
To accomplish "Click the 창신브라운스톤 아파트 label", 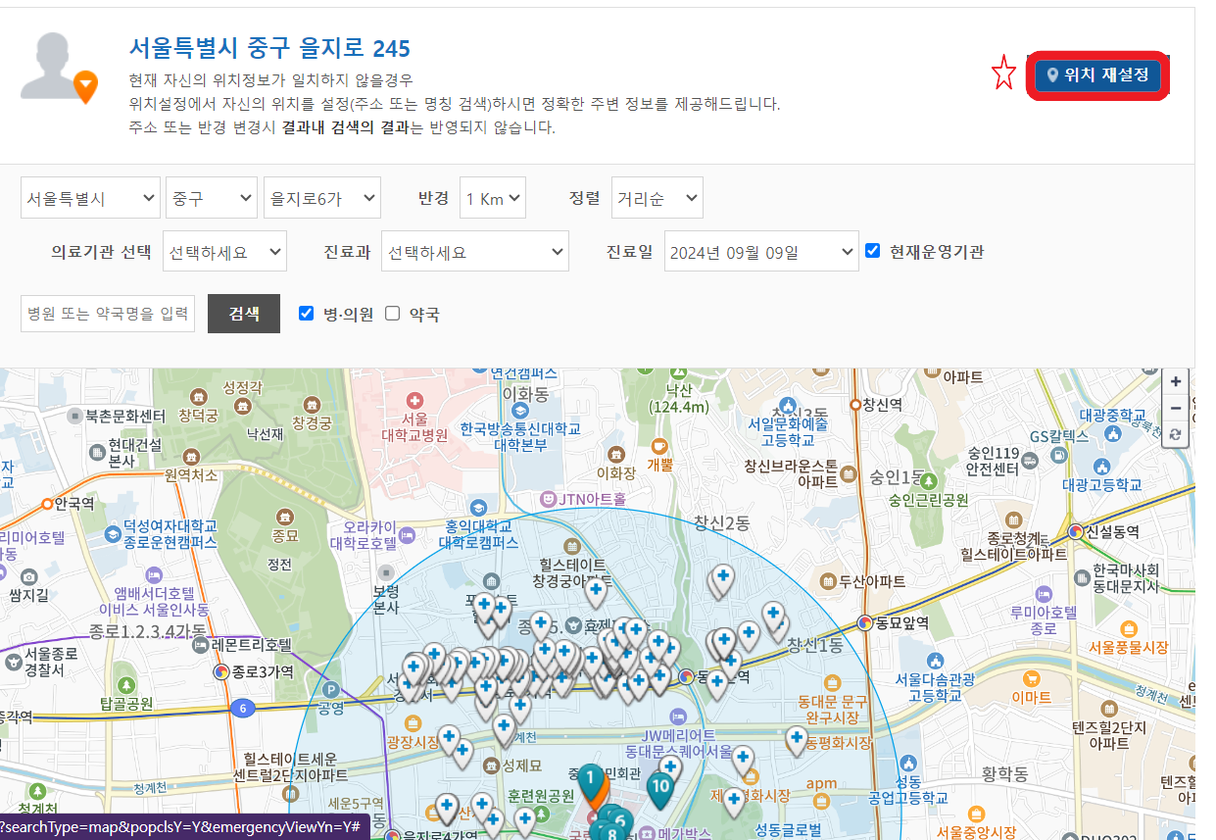I will [791, 473].
